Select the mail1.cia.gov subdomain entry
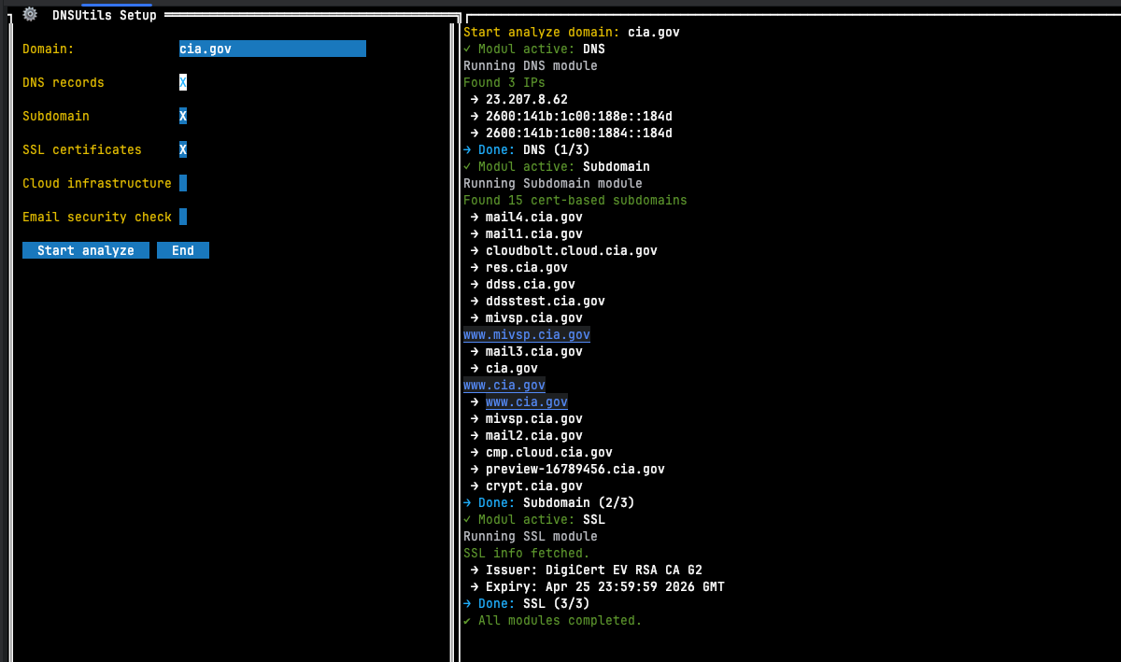This screenshot has height=662, width=1121. tap(534, 233)
